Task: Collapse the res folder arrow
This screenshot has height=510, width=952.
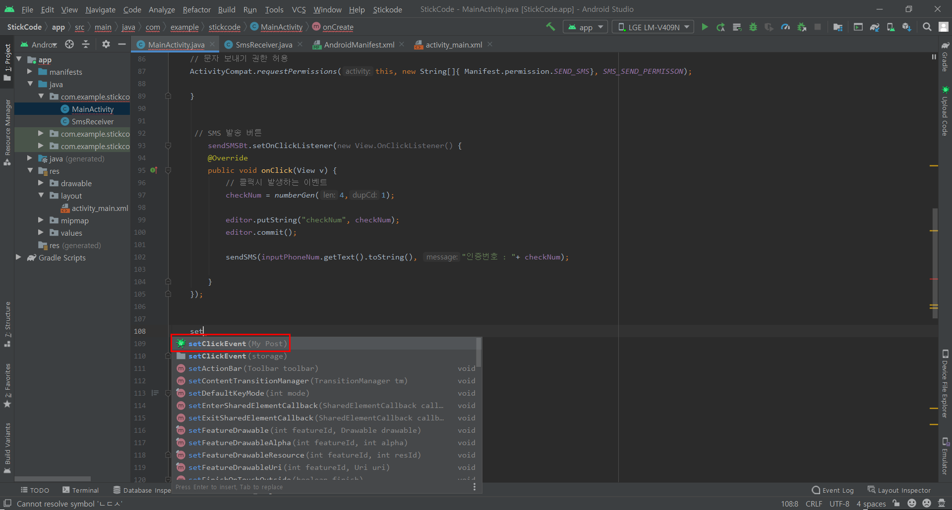Action: pos(30,171)
